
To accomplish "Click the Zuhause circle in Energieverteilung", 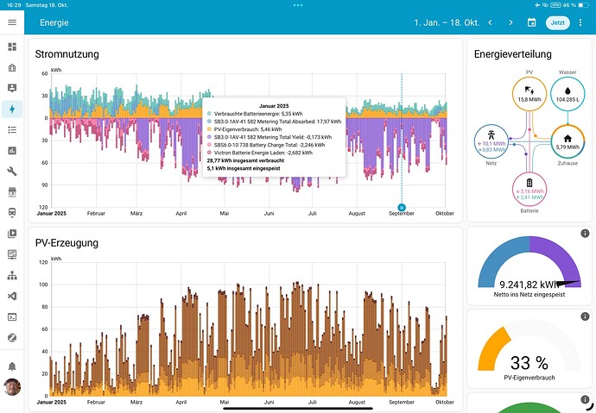I will coord(567,142).
